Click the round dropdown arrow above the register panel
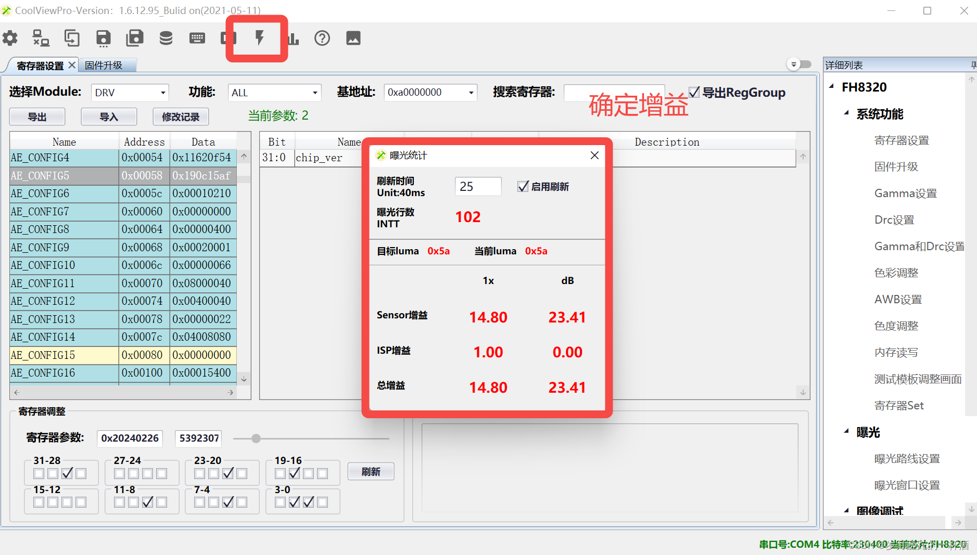This screenshot has height=555, width=977. coord(793,64)
